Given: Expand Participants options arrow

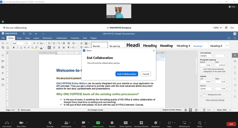Looking at the screenshot, I should point(75,123).
